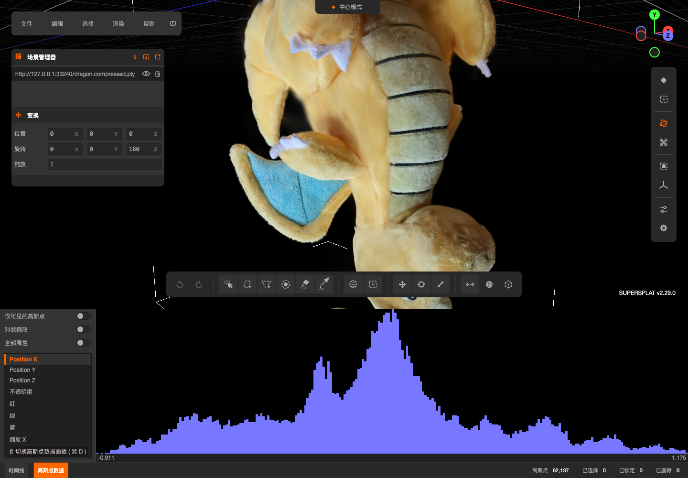Select the polygon selection tool
Viewport: 688px width, 478px height.
tap(267, 284)
